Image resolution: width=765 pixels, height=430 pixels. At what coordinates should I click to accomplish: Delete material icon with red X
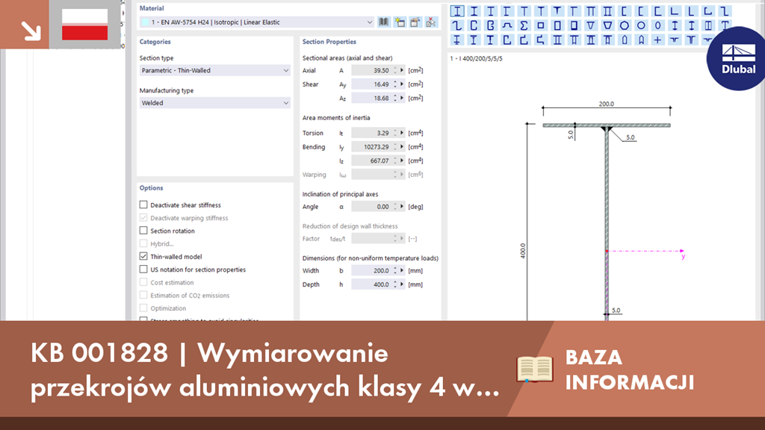431,22
